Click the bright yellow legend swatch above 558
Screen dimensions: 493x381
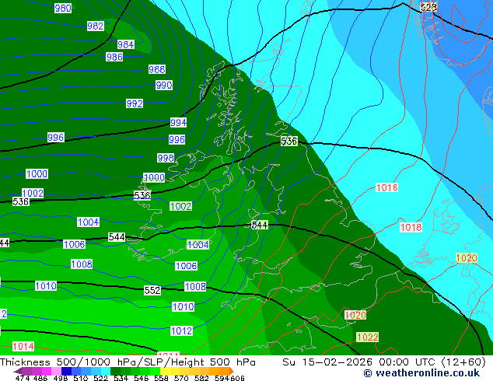tap(165, 371)
